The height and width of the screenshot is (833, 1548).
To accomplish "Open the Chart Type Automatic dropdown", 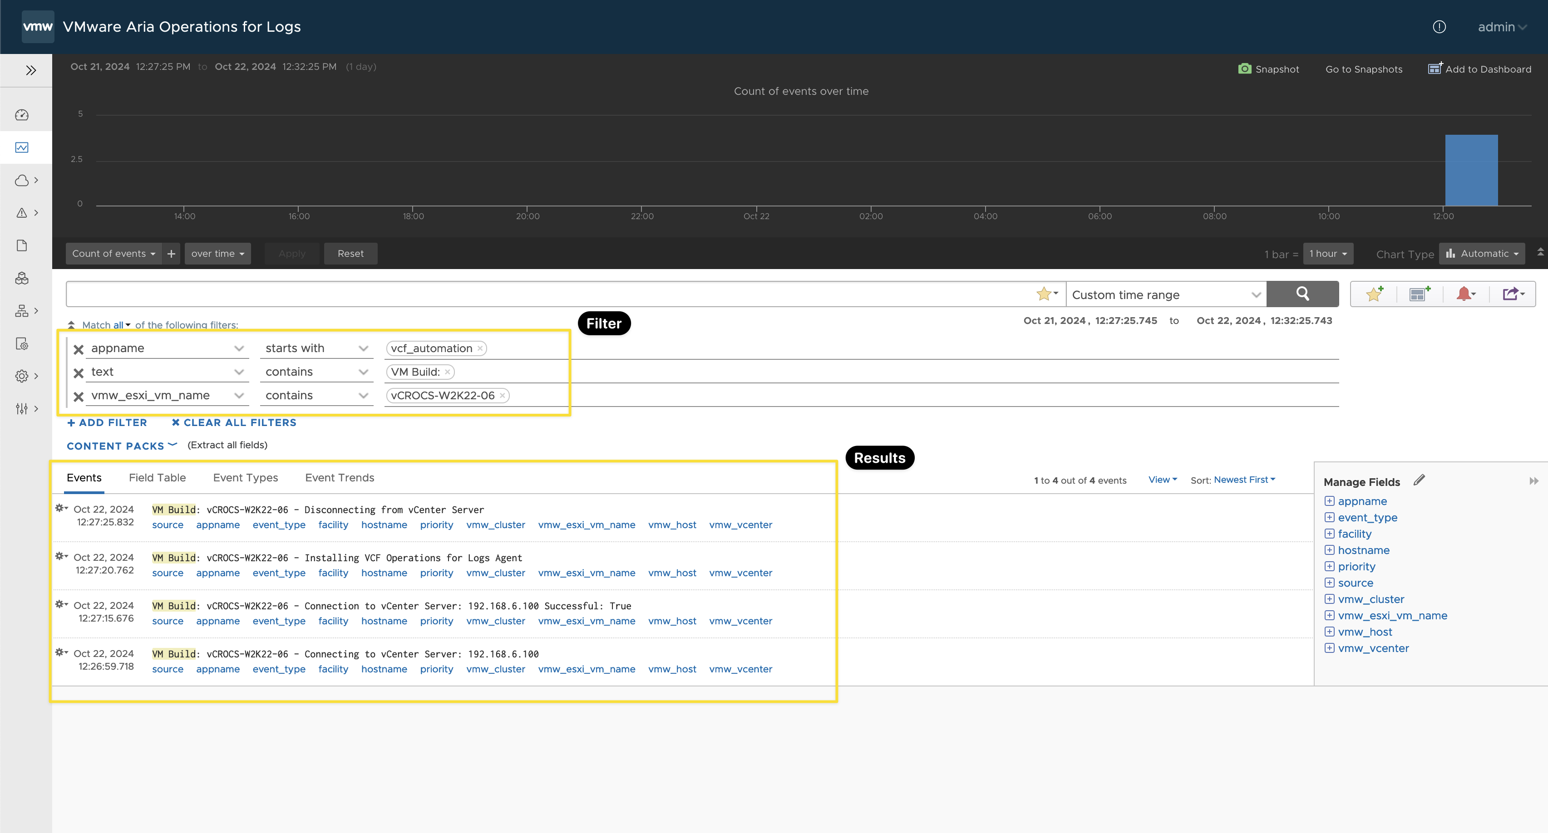I will 1482,254.
